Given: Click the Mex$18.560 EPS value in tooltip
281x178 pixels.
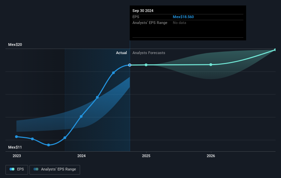Looking at the screenshot, I should click(x=183, y=17).
